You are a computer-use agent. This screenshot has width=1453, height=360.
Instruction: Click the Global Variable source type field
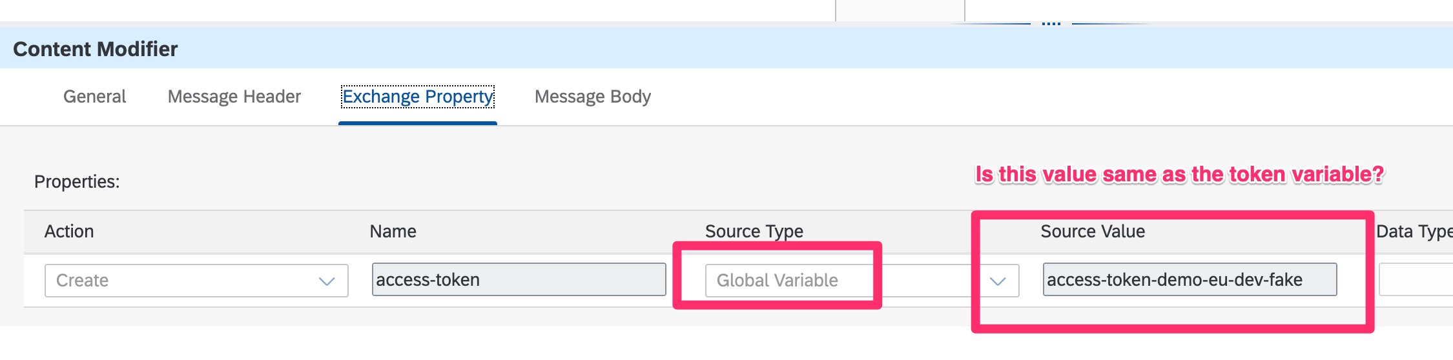tap(788, 281)
